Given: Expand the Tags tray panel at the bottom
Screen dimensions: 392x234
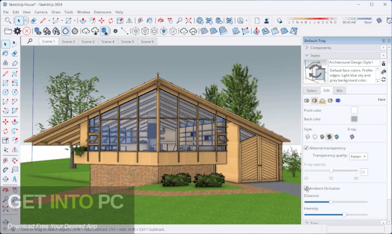Looking at the screenshot, I should pyautogui.click(x=307, y=222).
